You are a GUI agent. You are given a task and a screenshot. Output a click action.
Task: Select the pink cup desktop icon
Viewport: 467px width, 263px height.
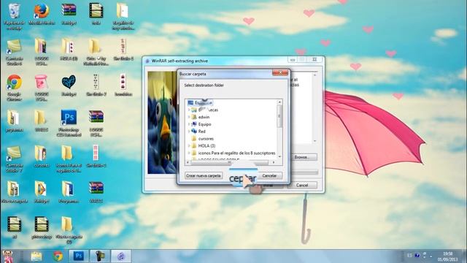[x=41, y=83]
